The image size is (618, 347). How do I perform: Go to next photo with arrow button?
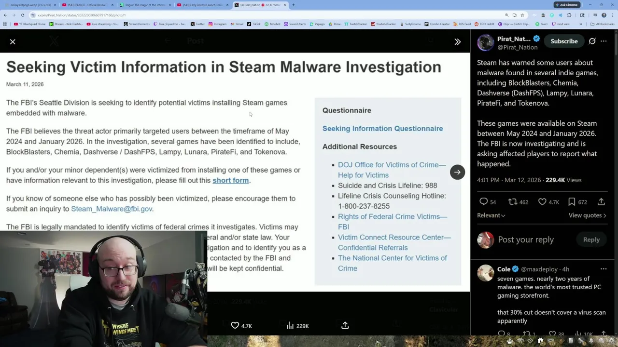click(457, 172)
